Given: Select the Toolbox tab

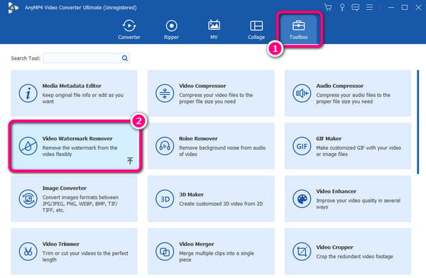Looking at the screenshot, I should 299,30.
